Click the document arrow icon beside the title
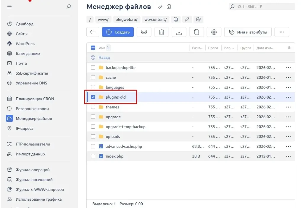This screenshot has width=303, height=208. click(169, 7)
